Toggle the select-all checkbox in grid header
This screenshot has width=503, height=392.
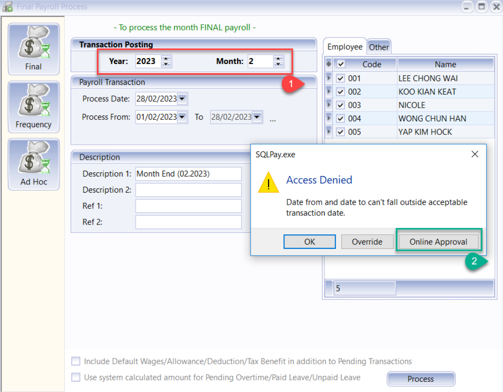pyautogui.click(x=341, y=64)
